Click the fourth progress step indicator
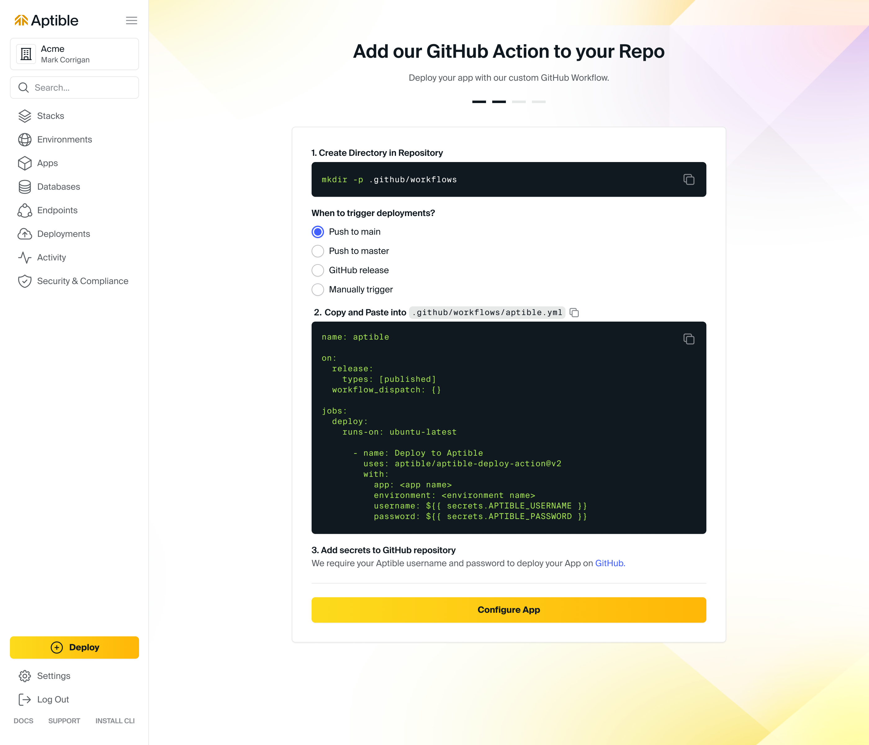The height and width of the screenshot is (745, 869). pos(538,102)
